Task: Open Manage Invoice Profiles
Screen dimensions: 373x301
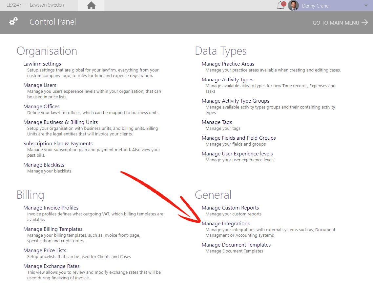Action: [51, 208]
